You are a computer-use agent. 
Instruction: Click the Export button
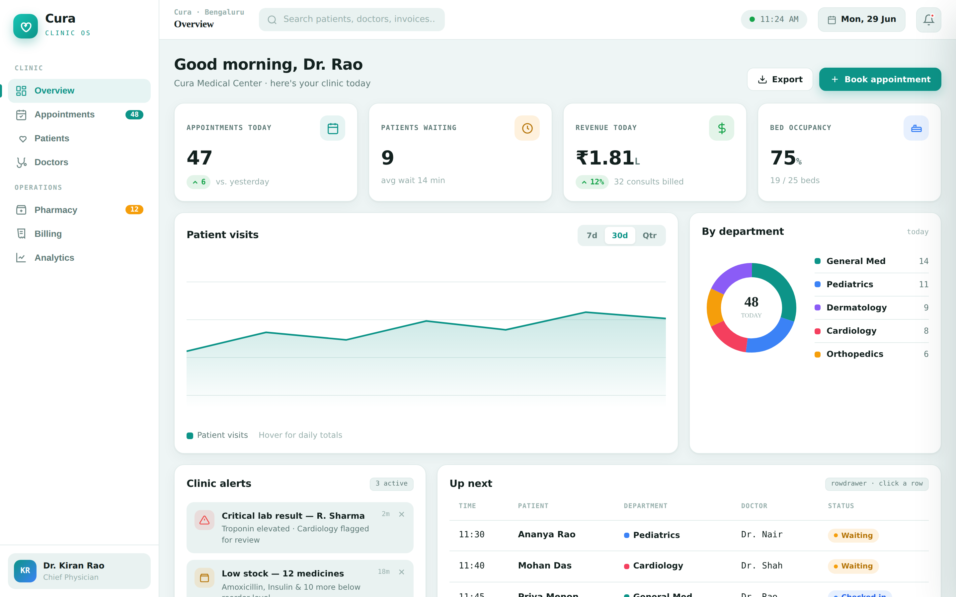[780, 79]
